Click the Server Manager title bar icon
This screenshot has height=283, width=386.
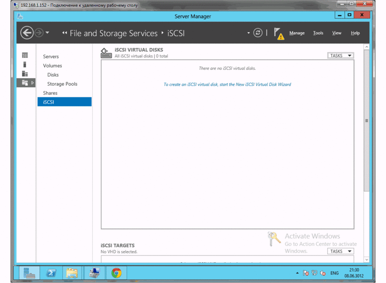[x=20, y=16]
